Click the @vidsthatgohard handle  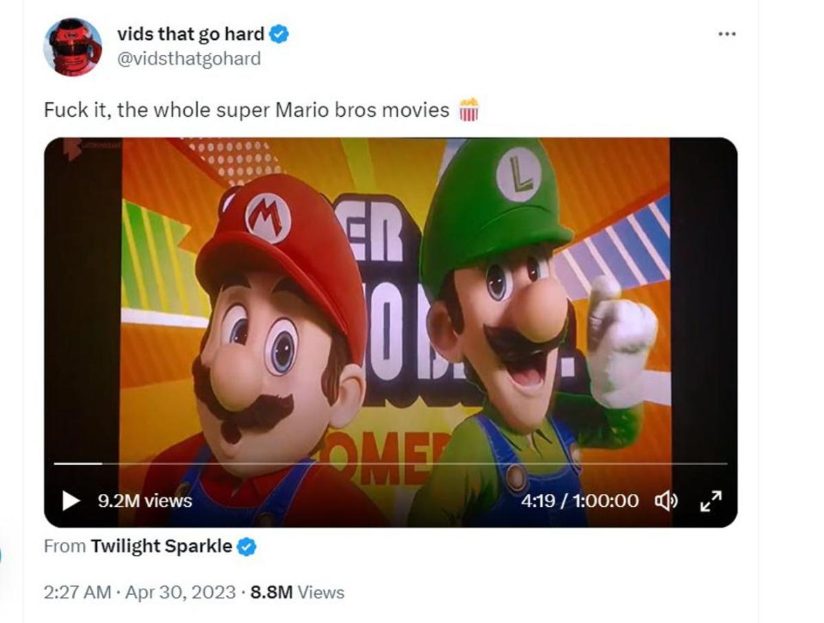pos(189,59)
